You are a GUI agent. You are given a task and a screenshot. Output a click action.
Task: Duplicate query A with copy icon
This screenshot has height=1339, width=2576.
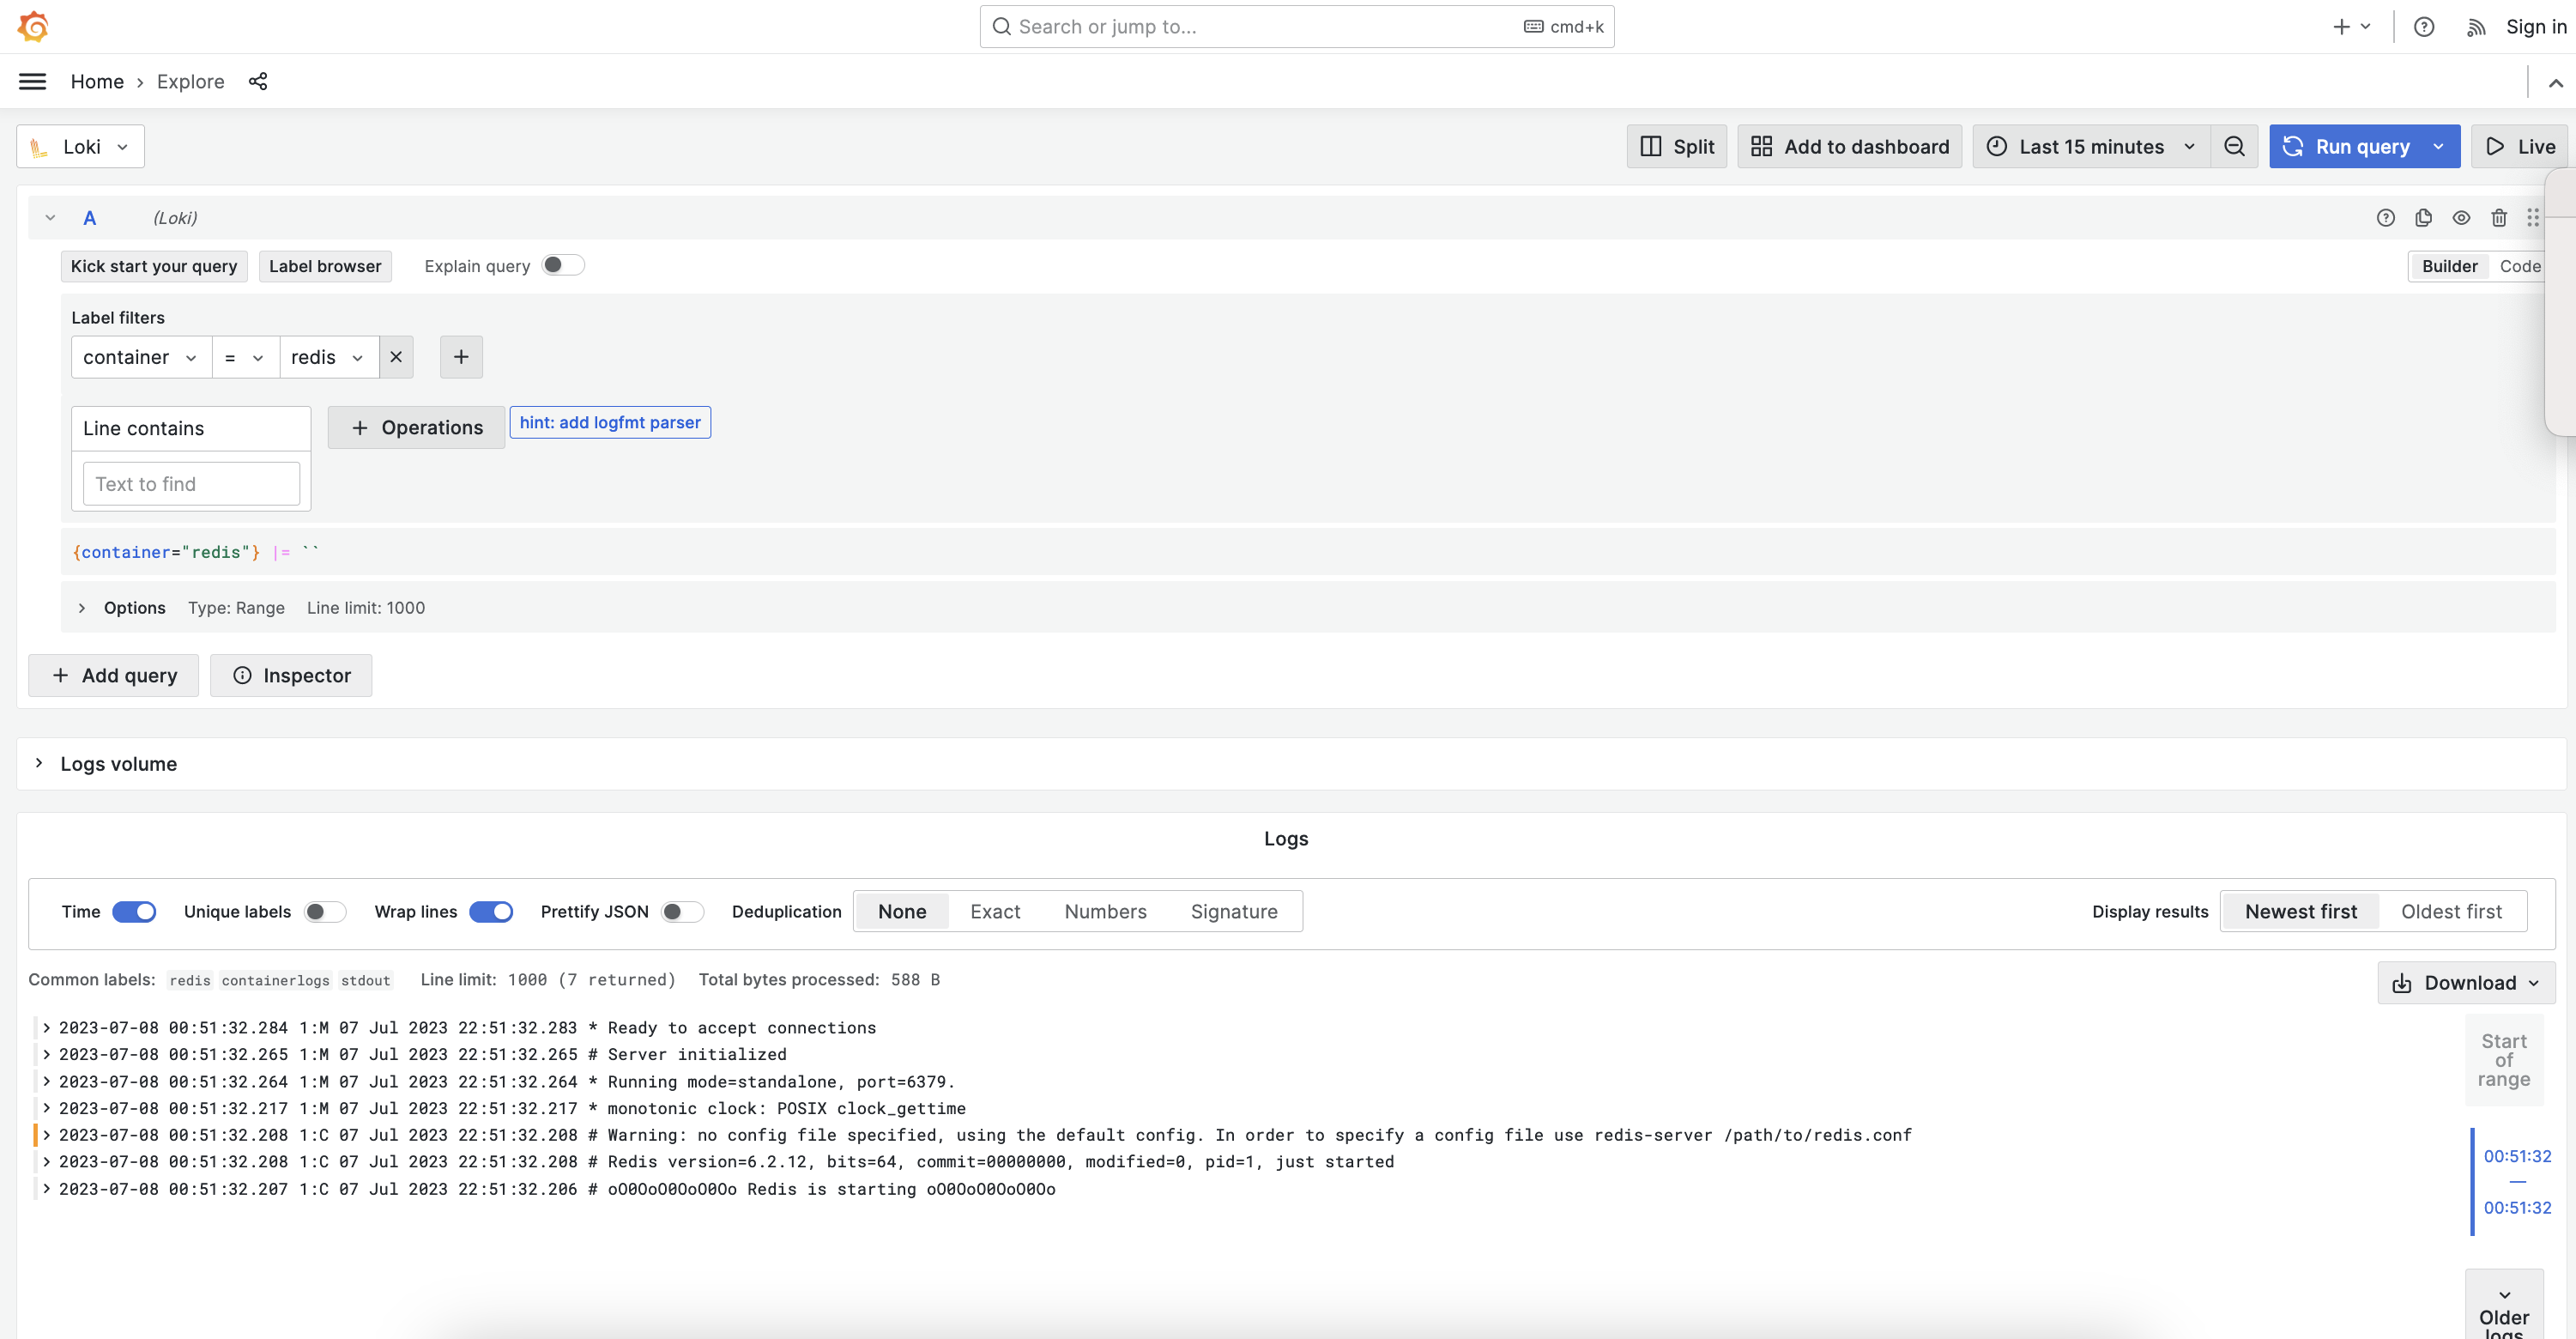tap(2423, 217)
